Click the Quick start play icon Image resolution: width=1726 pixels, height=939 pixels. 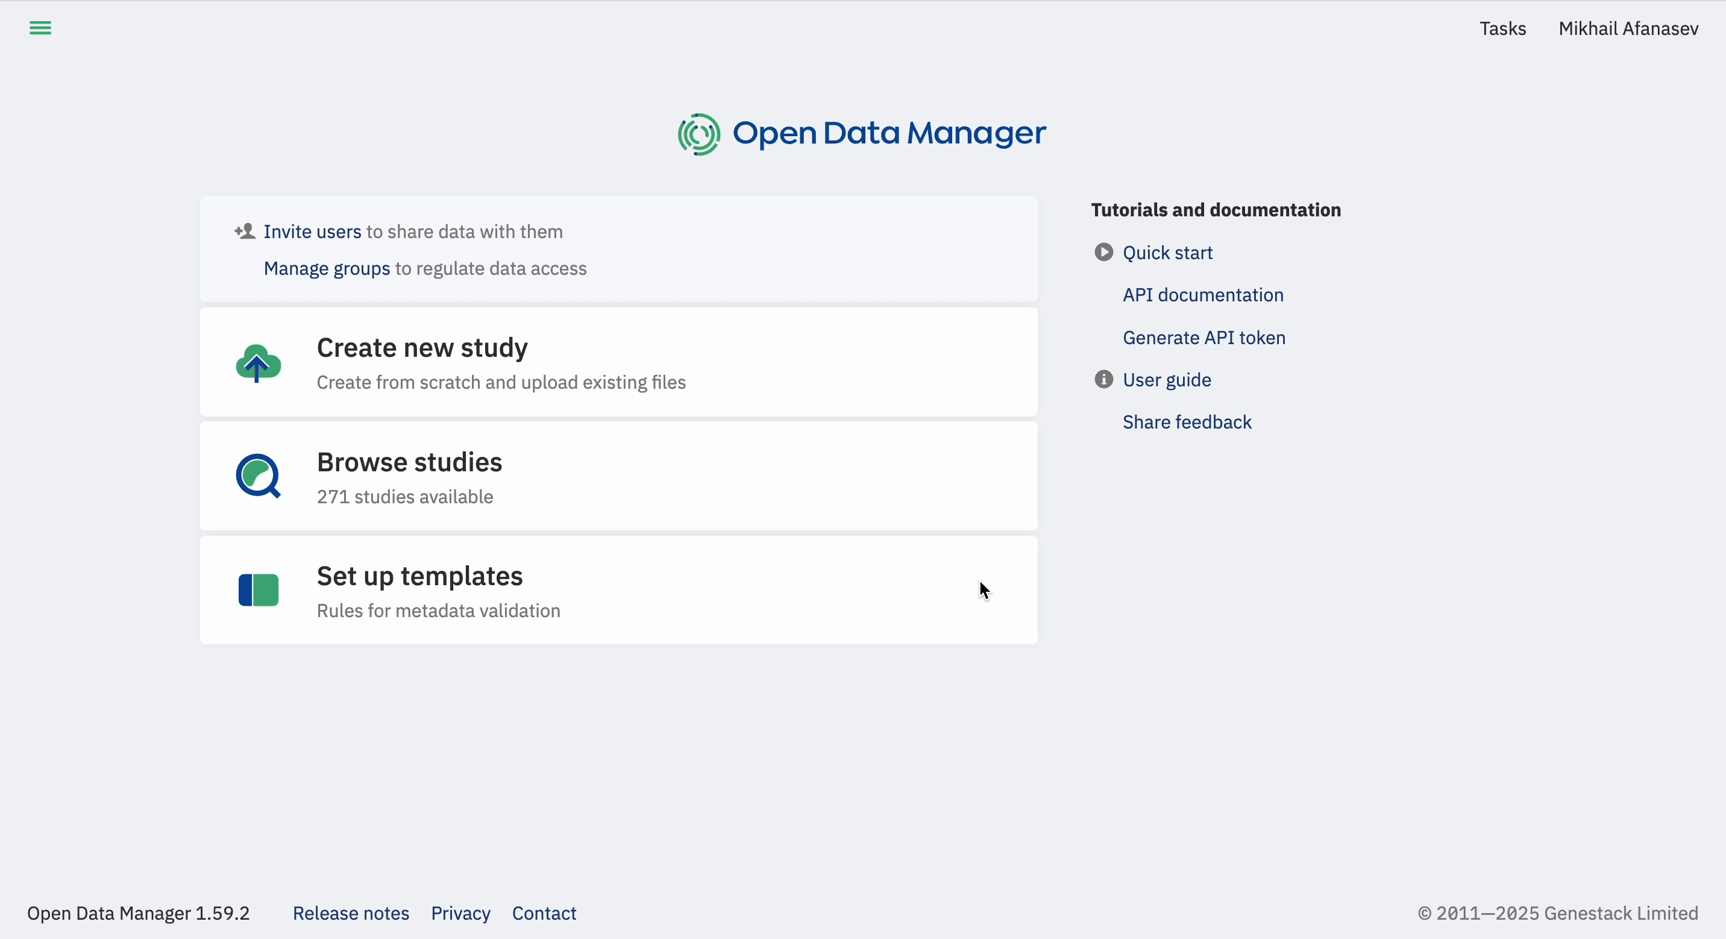coord(1103,252)
